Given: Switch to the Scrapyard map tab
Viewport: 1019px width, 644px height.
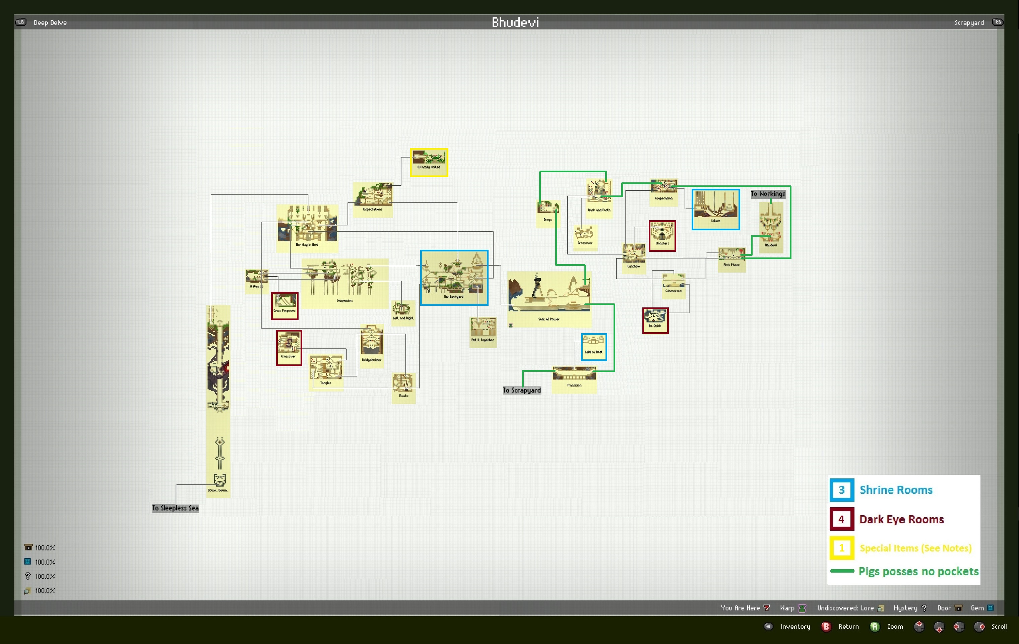Looking at the screenshot, I should (969, 23).
